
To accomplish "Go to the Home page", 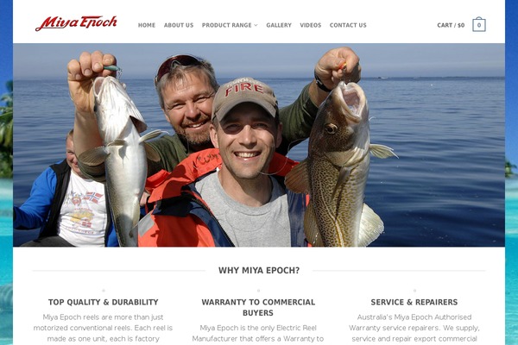I will coord(147,25).
